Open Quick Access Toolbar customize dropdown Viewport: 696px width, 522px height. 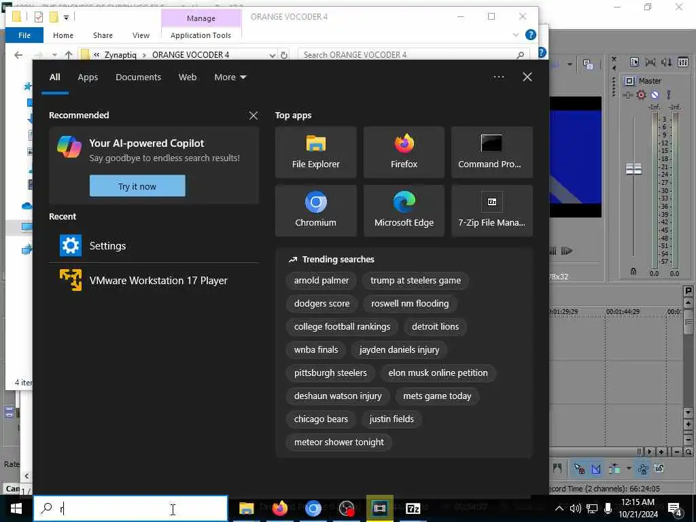(66, 17)
